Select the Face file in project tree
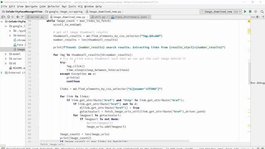The width and height of the screenshot is (265, 149). coord(19,45)
